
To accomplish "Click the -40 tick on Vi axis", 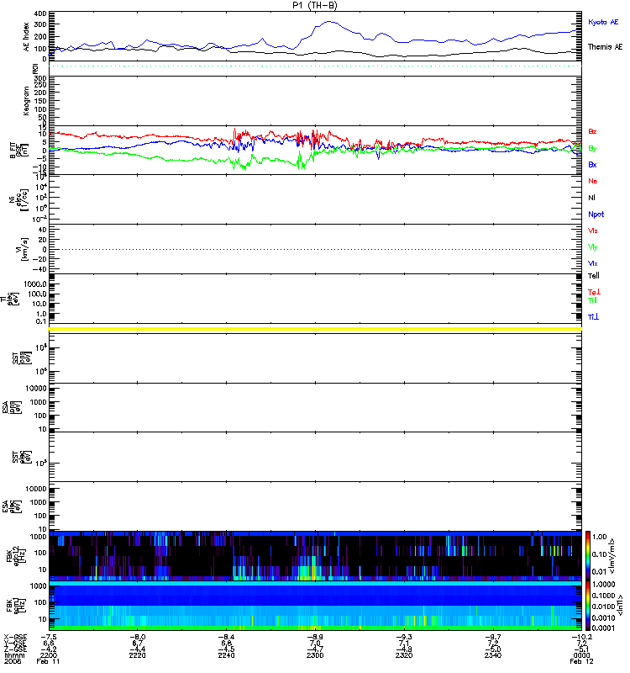I will pos(40,269).
